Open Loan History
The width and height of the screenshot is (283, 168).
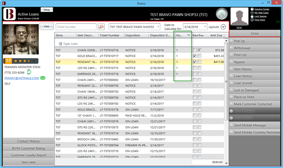point(255,76)
